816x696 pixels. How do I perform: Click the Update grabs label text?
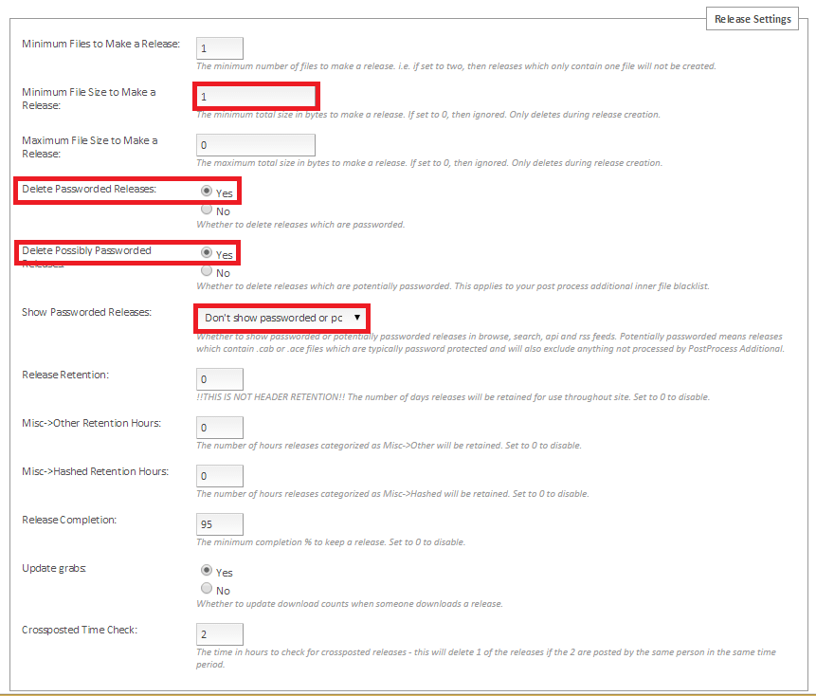coord(54,568)
